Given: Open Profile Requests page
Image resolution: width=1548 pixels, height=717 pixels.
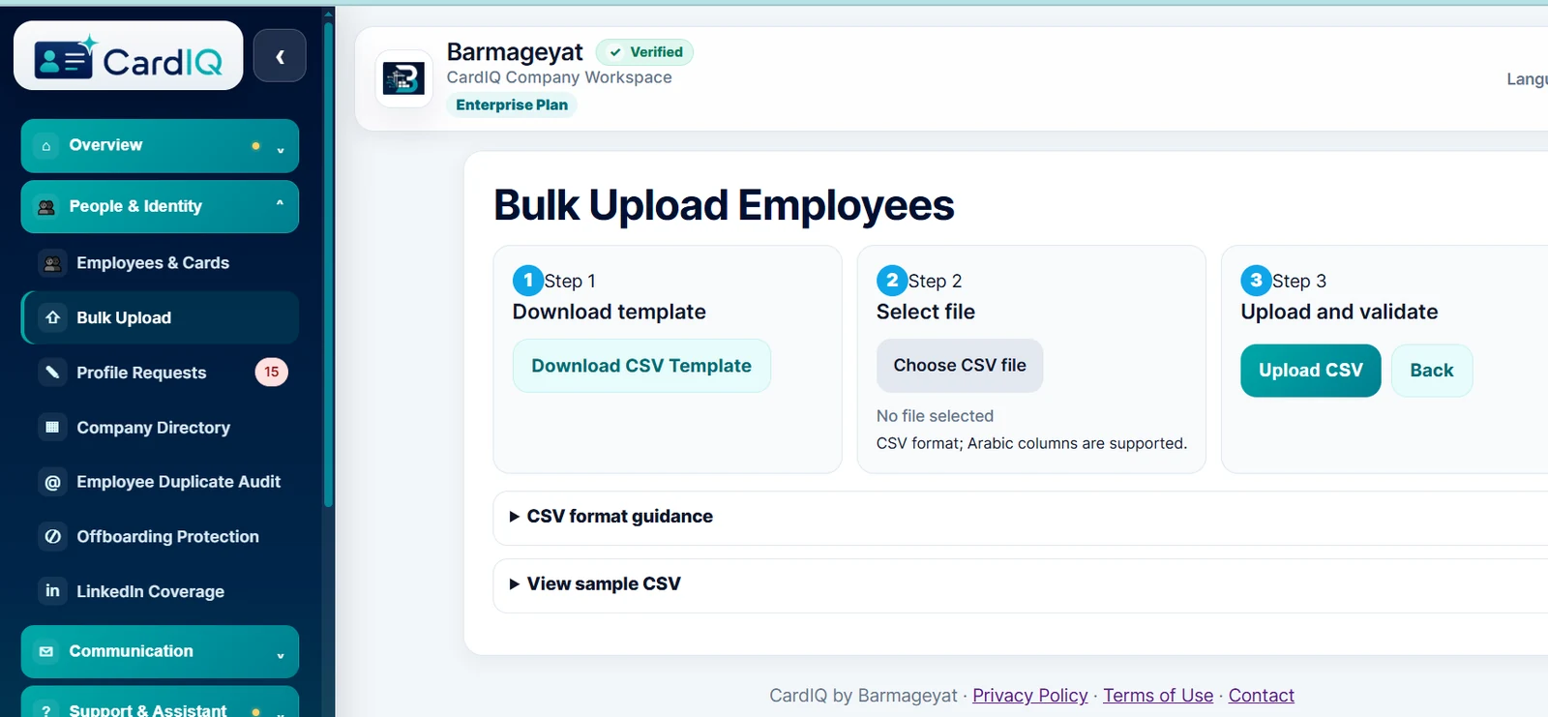Looking at the screenshot, I should tap(161, 373).
